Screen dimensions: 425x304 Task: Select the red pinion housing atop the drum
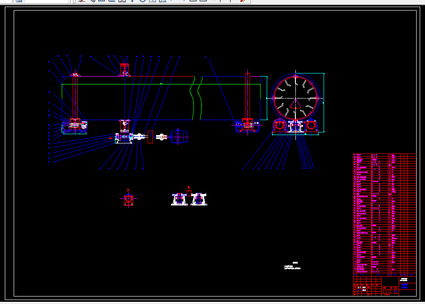124,70
